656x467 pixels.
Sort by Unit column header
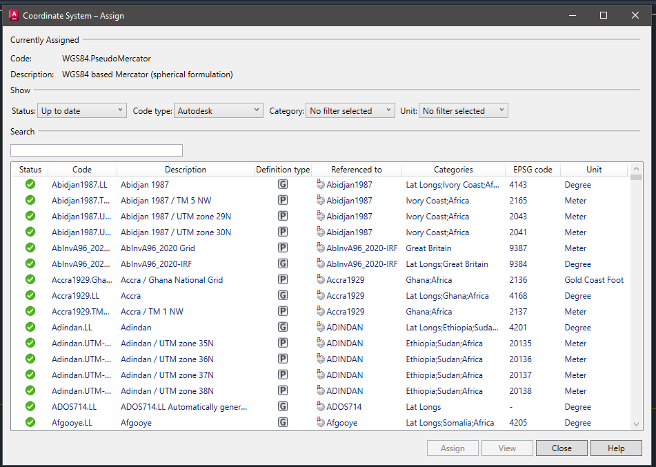pos(594,170)
